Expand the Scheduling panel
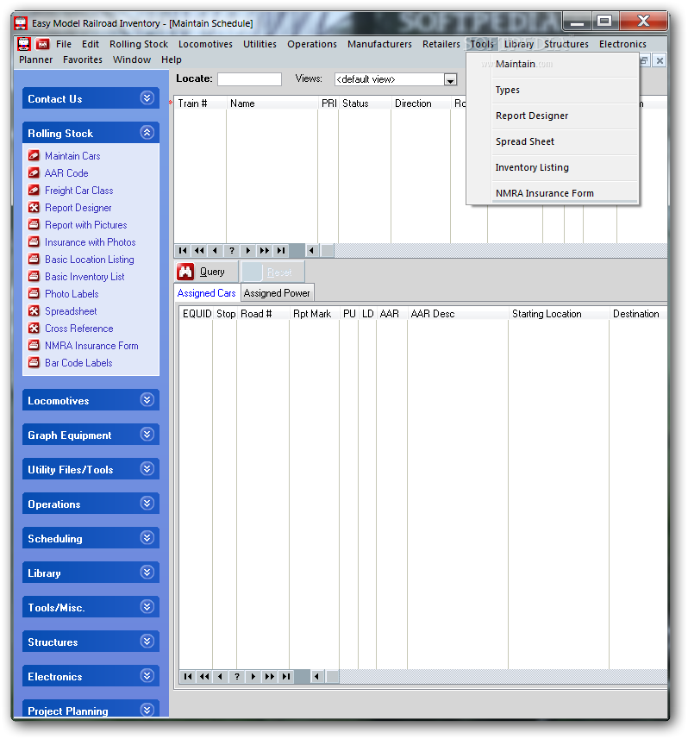The height and width of the screenshot is (739, 688). click(x=147, y=538)
